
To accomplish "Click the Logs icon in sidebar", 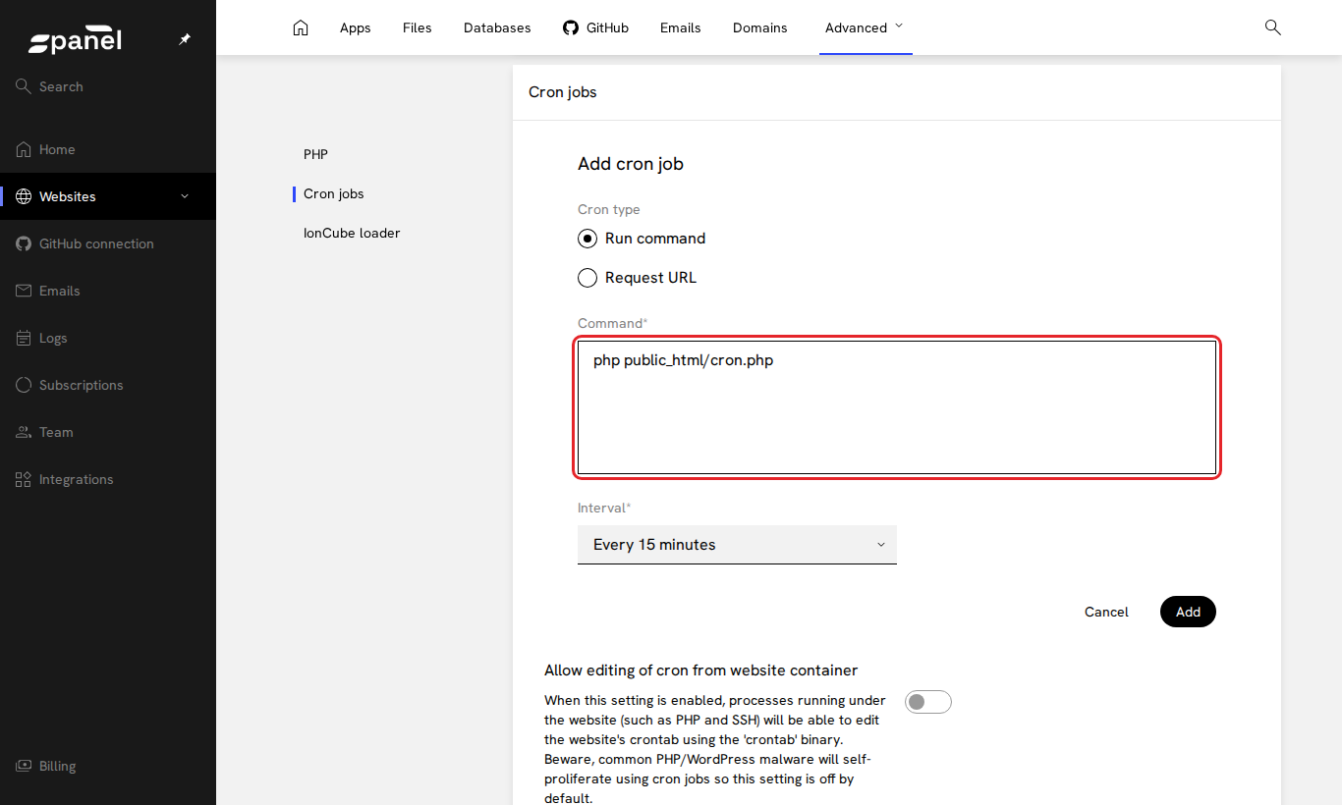I will click(24, 338).
